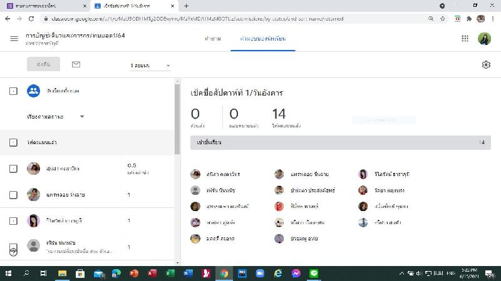Open new browser tab with plus button
This screenshot has height=281, width=501.
(187, 6)
